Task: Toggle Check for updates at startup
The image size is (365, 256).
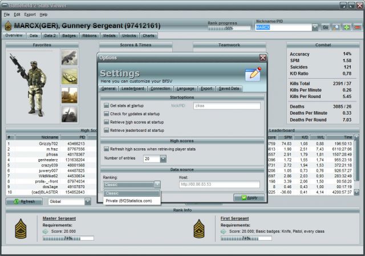Action: tap(106, 114)
